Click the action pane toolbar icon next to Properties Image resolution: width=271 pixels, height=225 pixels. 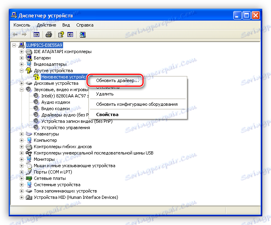[70, 35]
